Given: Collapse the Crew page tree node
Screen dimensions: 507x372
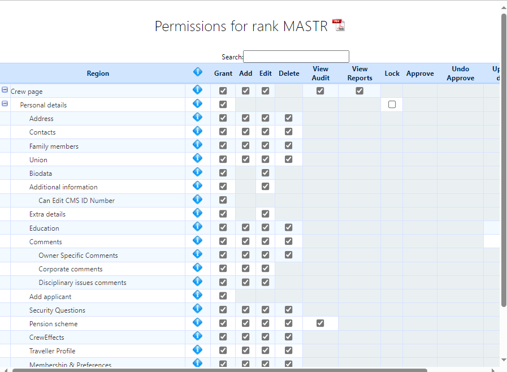Looking at the screenshot, I should pos(5,90).
